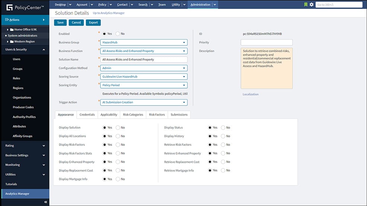The width and height of the screenshot is (367, 206).
Task: Click the Priority input field
Action: [x=266, y=42]
